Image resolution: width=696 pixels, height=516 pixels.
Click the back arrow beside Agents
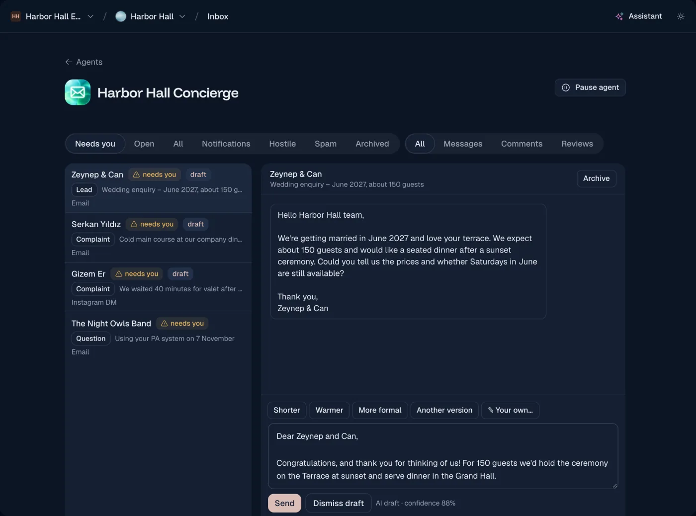coord(69,62)
